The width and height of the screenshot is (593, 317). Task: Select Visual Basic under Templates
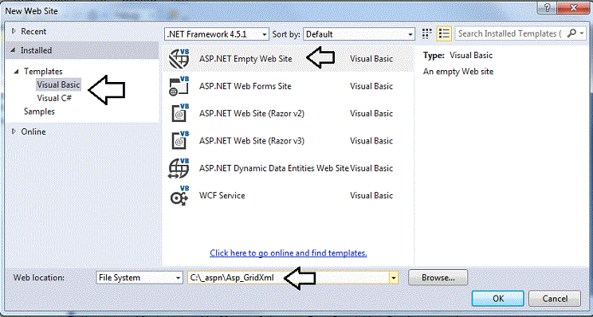pos(59,84)
